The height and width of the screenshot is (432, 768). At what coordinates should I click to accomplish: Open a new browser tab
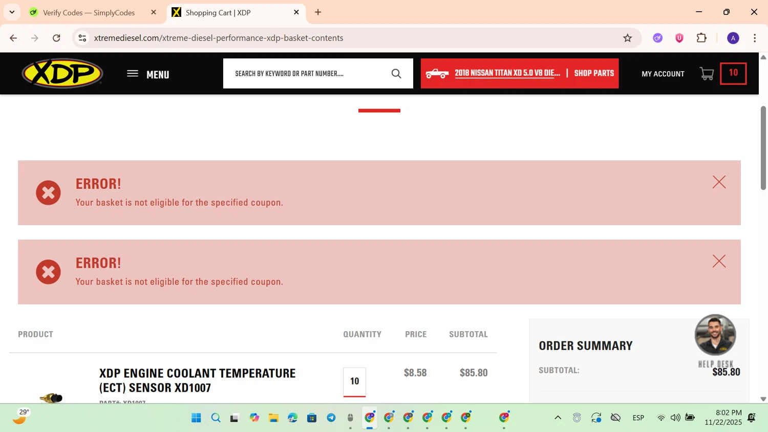318,12
